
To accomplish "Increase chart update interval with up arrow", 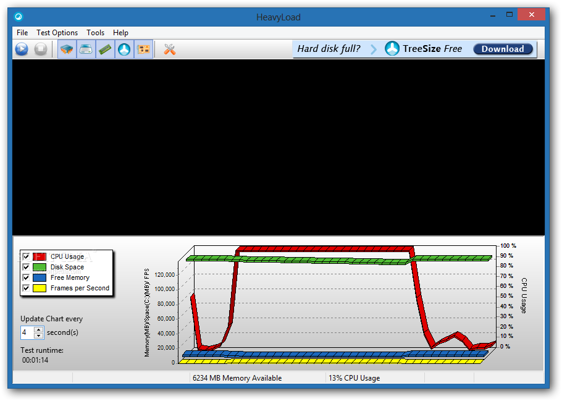I will click(x=38, y=329).
